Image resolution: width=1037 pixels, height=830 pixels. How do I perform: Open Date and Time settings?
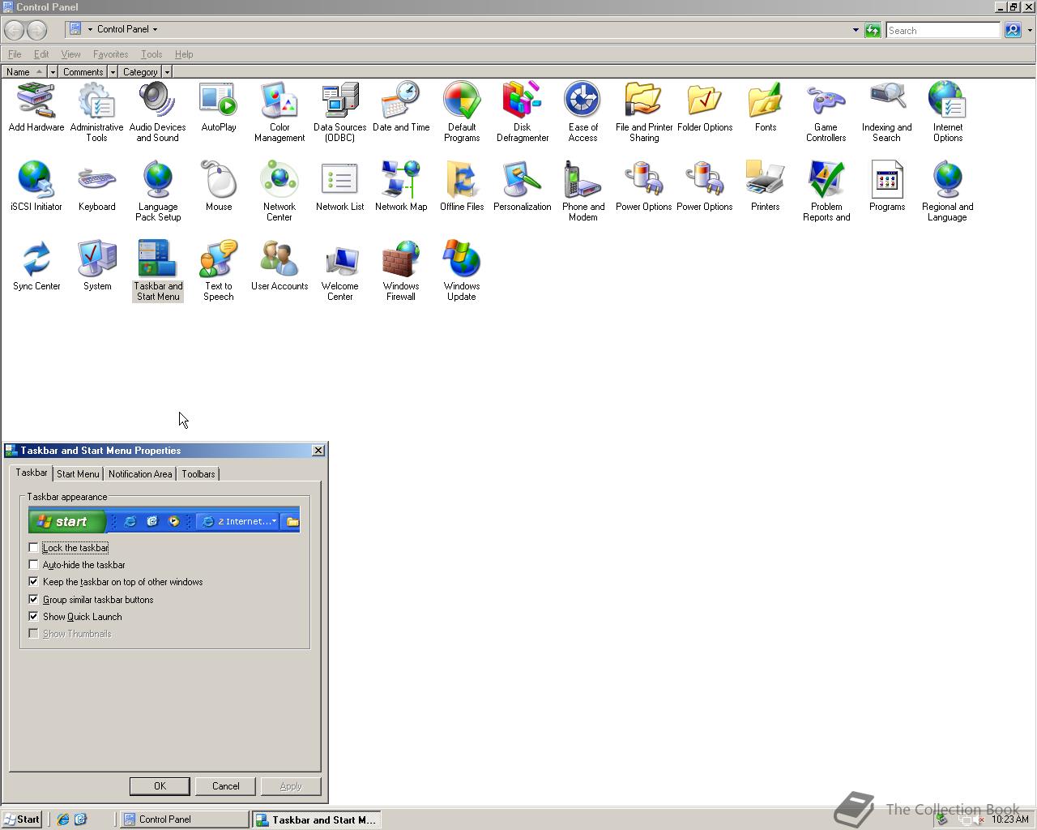coord(401,107)
